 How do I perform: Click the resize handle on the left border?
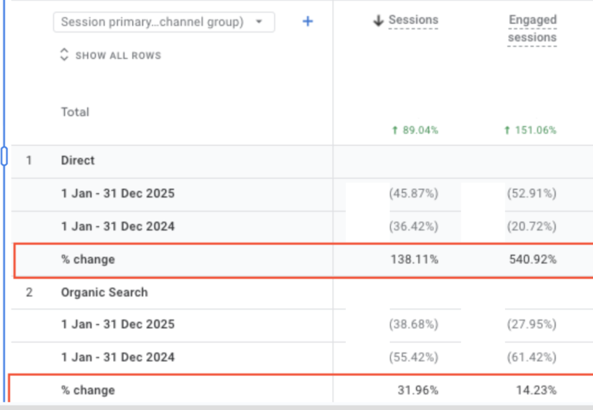(x=5, y=157)
